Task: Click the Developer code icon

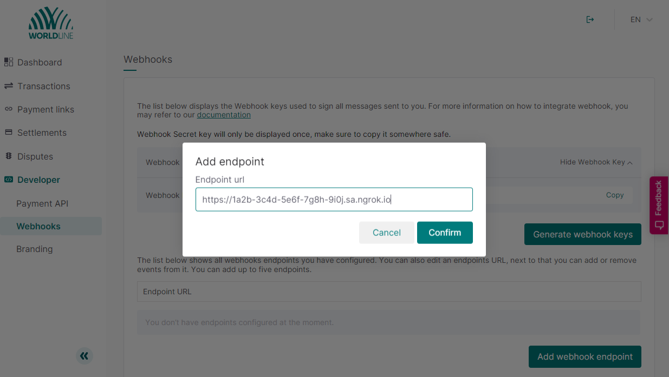Action: coord(9,179)
